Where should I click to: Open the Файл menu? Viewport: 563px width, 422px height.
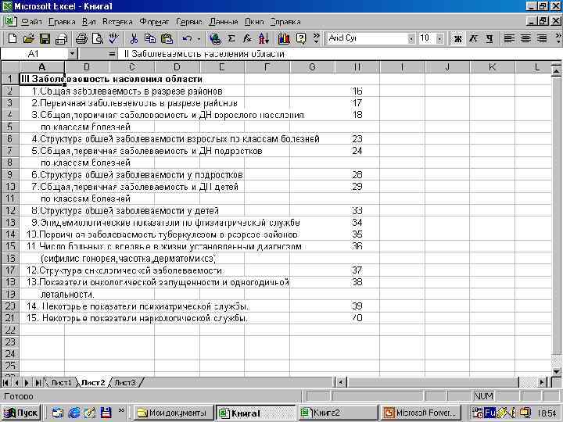(31, 22)
